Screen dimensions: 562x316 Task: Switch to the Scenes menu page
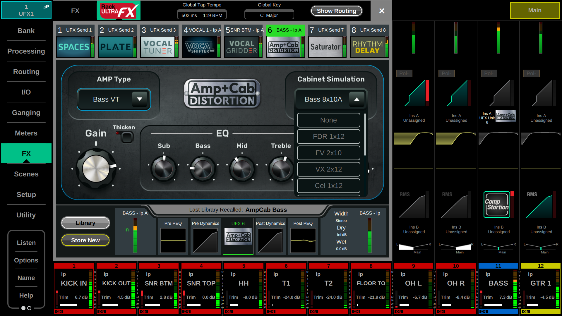coord(26,174)
